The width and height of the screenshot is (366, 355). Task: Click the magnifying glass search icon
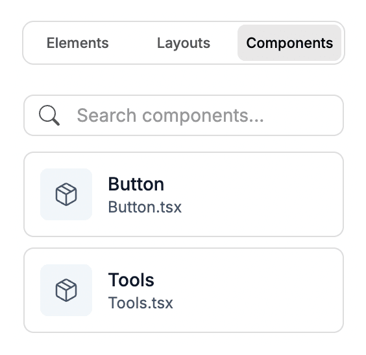(49, 115)
